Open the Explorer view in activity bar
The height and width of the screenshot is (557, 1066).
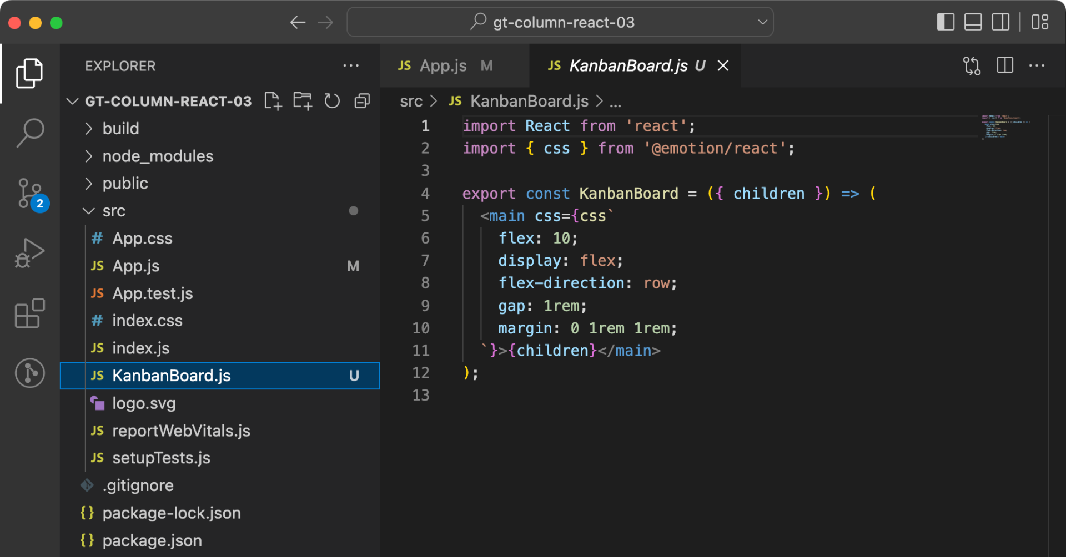click(x=29, y=73)
